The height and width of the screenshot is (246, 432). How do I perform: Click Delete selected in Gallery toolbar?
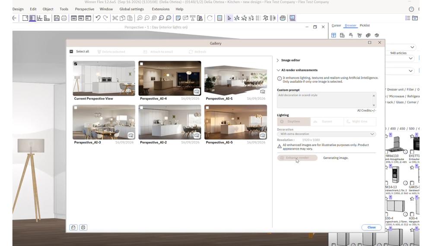111,52
